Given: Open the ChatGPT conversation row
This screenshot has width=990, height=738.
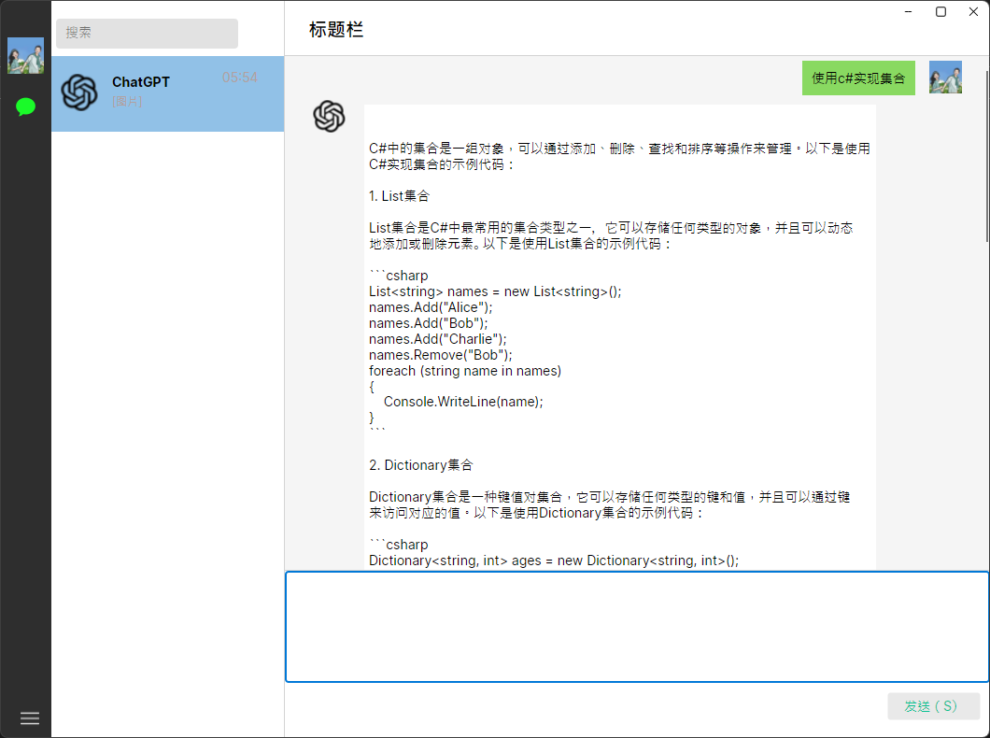Looking at the screenshot, I should coord(168,93).
